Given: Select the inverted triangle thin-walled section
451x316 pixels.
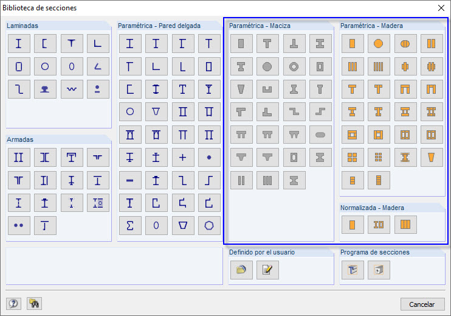Looking at the screenshot, I should click(156, 111).
